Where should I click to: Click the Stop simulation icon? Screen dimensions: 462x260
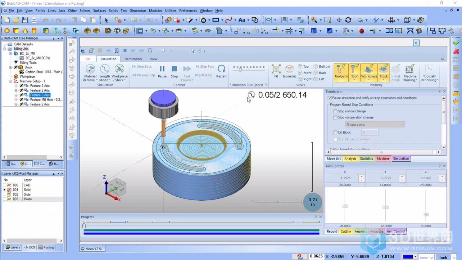pyautogui.click(x=174, y=69)
